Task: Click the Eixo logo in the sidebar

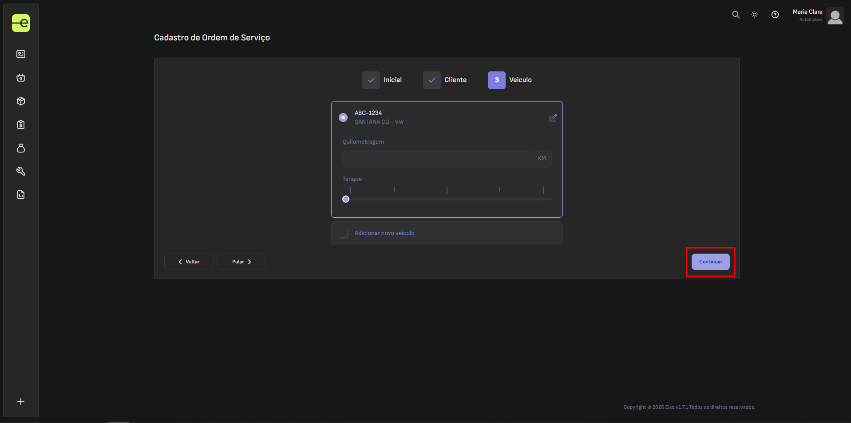Action: coord(21,23)
